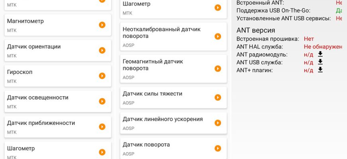Image resolution: width=347 pixels, height=159 pixels.
Task: Expand Датчик линейного ускорения arrow
Action: click(218, 123)
